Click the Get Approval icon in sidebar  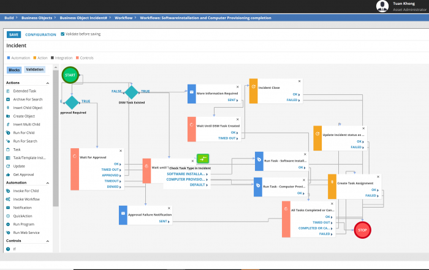tap(7, 174)
